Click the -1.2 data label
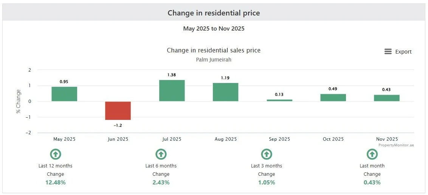Screen dimensions: 428x195 [118, 126]
